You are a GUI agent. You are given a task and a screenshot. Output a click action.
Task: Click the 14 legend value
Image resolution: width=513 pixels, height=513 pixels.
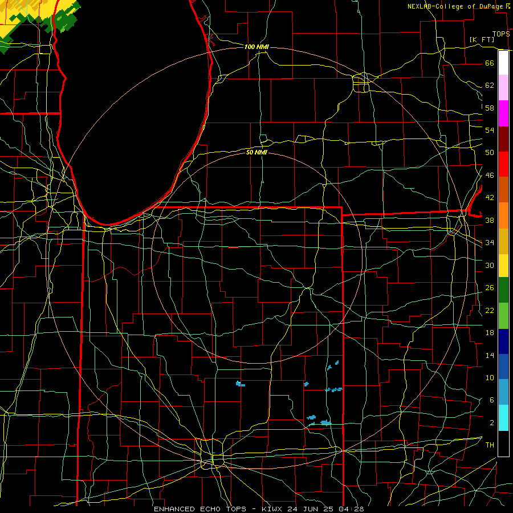point(490,355)
